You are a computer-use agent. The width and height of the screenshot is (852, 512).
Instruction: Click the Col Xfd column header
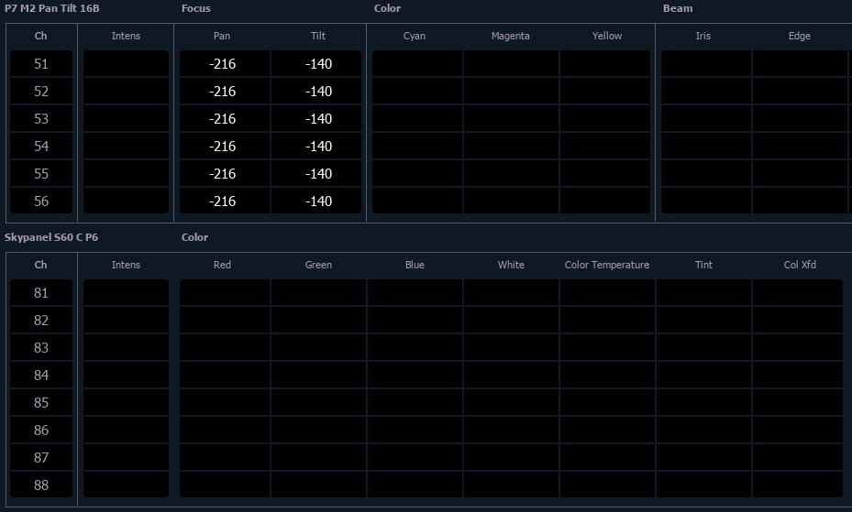(x=800, y=265)
